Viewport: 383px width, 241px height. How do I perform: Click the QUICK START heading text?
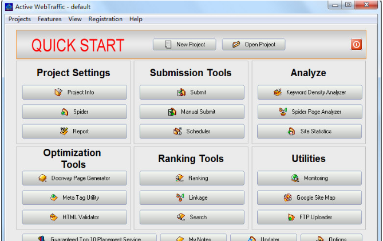coord(78,45)
